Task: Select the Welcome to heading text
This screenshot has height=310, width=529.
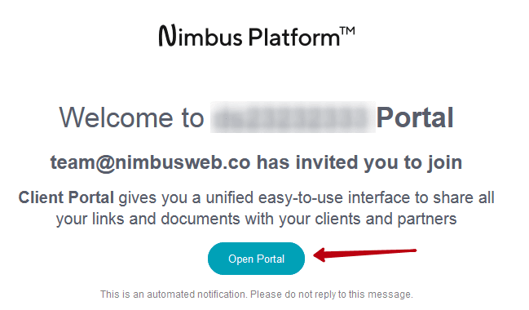Action: tap(132, 117)
